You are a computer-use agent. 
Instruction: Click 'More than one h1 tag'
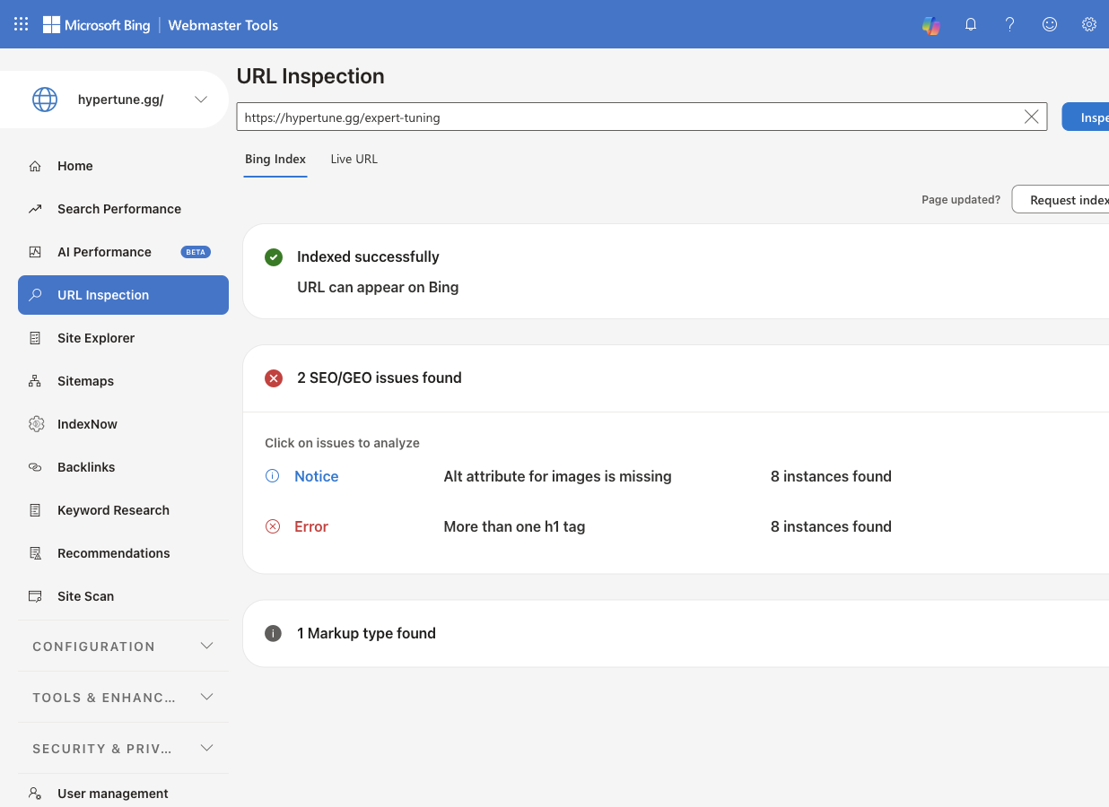click(514, 526)
